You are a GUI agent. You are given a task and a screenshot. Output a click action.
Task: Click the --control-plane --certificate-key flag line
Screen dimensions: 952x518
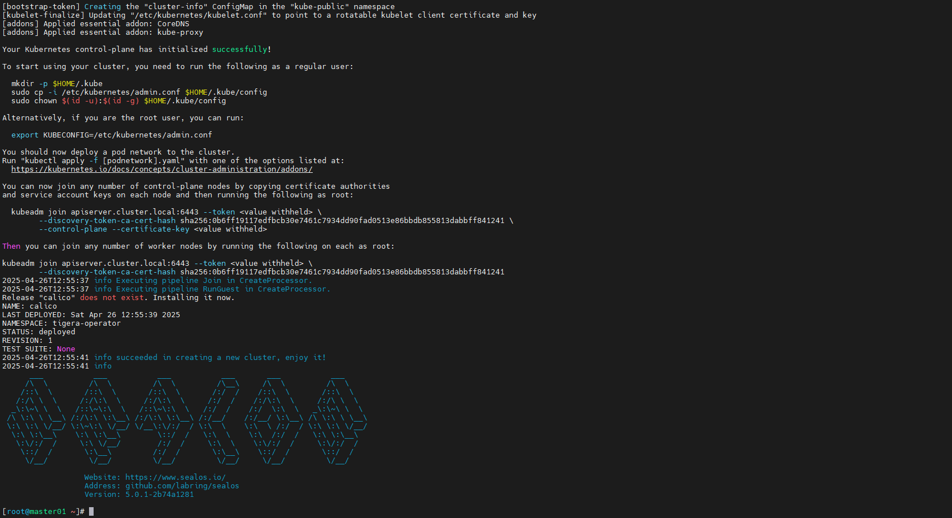[152, 229]
